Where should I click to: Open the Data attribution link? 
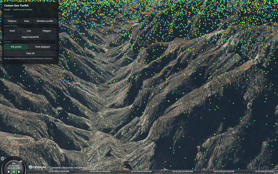(80, 168)
